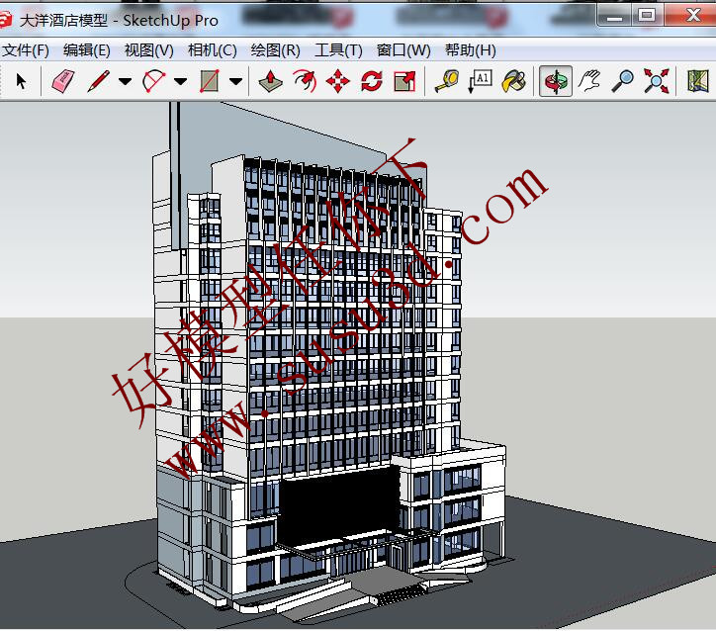The height and width of the screenshot is (631, 716).
Task: Select the Pan hand tool
Action: (x=589, y=81)
